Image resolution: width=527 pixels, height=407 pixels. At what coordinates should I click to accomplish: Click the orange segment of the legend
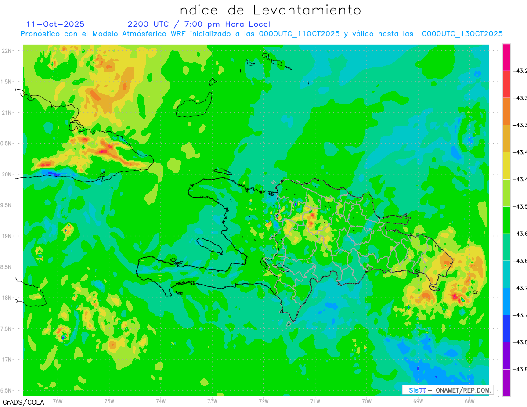pos(506,111)
